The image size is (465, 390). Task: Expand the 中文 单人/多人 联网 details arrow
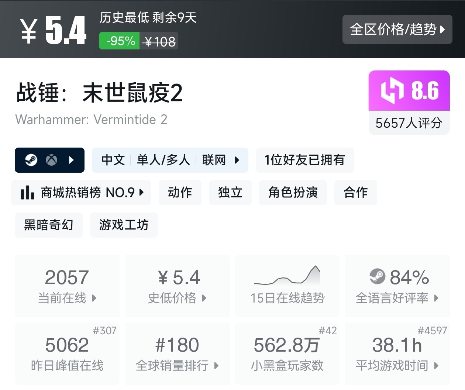(237, 160)
